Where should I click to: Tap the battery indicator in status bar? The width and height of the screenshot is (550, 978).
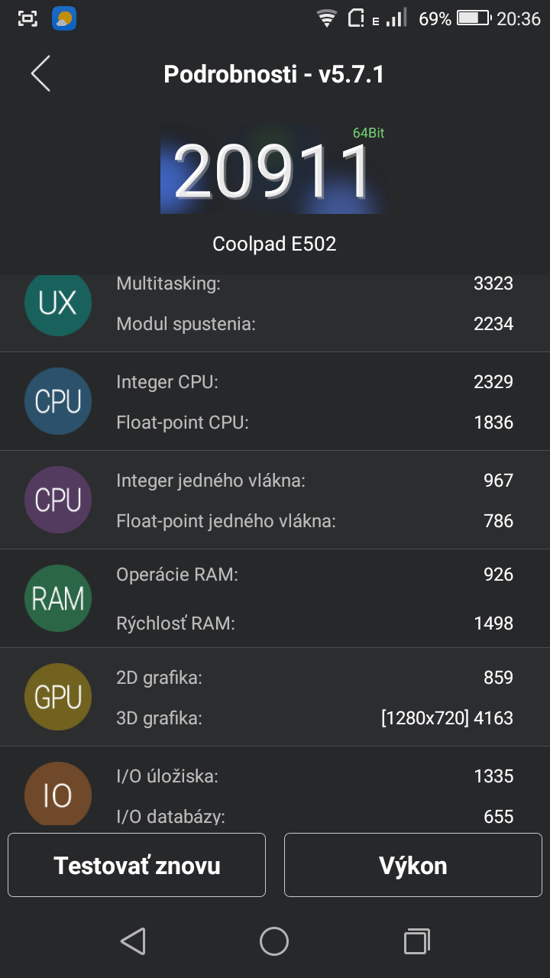tap(474, 18)
